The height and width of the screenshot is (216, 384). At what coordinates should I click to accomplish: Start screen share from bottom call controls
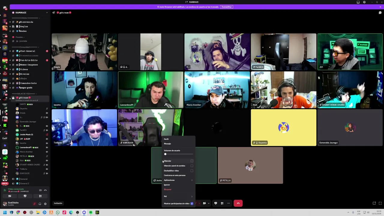[x=215, y=203]
